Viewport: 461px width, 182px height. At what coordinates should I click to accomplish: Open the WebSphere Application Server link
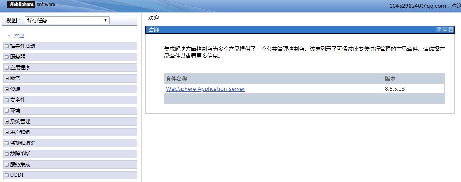pos(205,89)
